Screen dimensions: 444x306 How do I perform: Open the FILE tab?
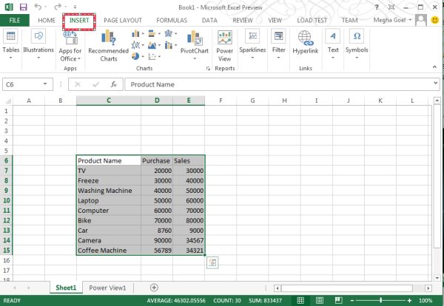coord(15,21)
